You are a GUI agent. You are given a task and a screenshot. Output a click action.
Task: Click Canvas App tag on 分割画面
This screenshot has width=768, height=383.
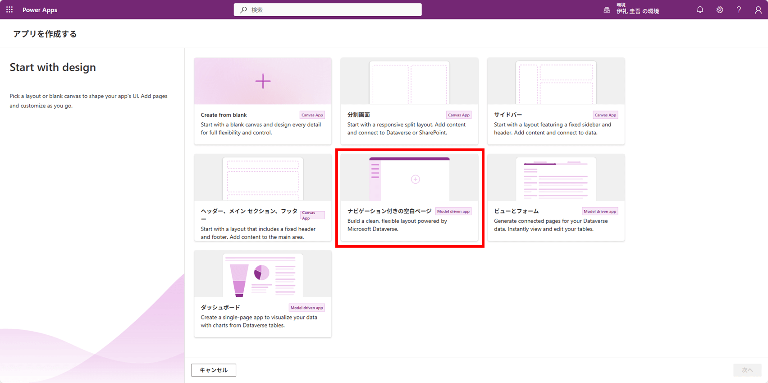(x=459, y=115)
